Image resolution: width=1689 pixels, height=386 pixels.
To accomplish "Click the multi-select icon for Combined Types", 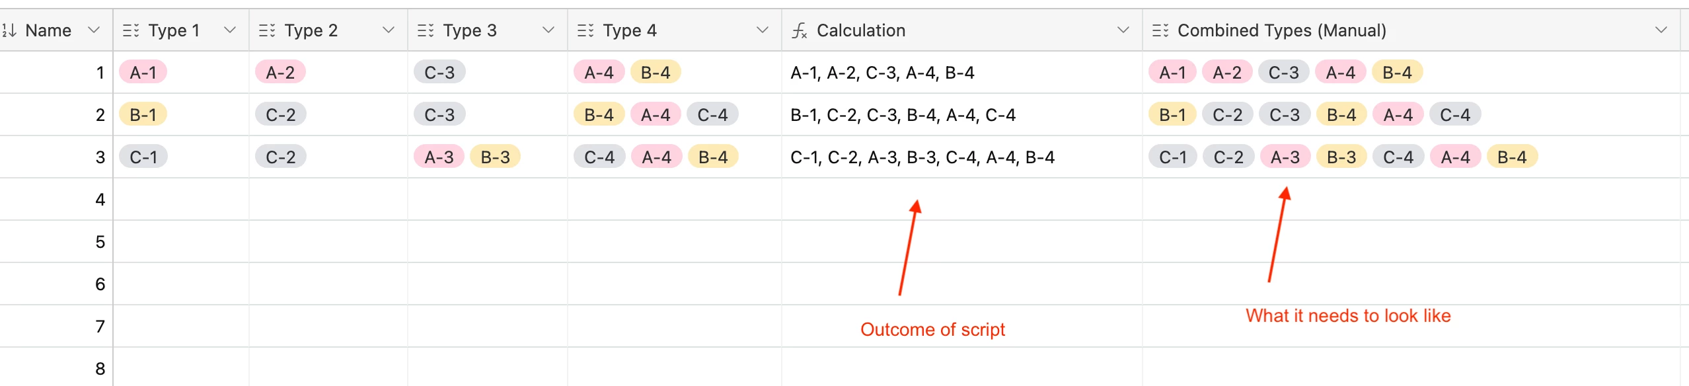I will pos(1160,30).
